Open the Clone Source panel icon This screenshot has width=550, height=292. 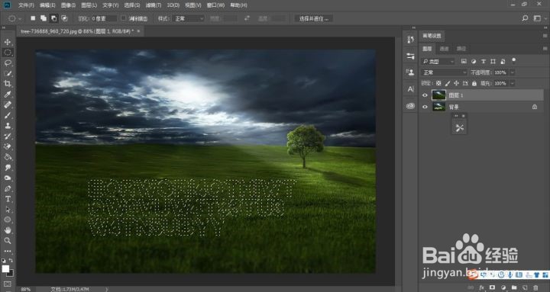pos(410,72)
